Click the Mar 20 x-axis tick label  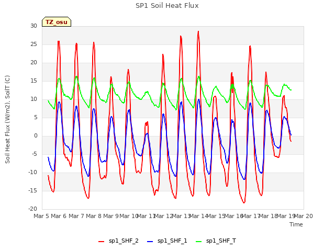pyautogui.click(x=304, y=216)
